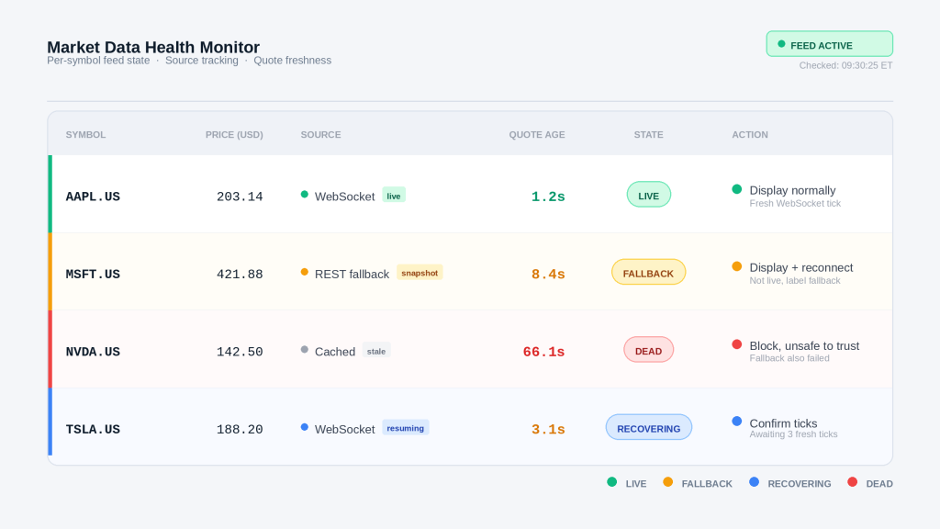This screenshot has width=940, height=529.
Task: Click blue dot beside Confirm ticks
Action: 737,422
